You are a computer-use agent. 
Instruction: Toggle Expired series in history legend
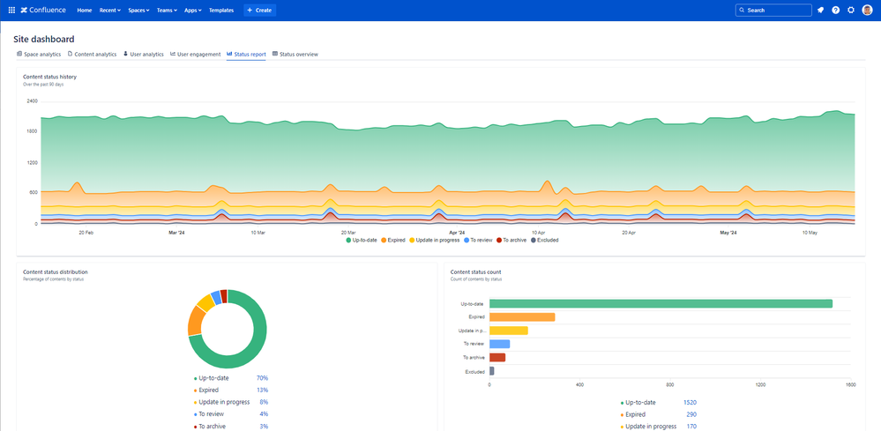[x=394, y=240]
